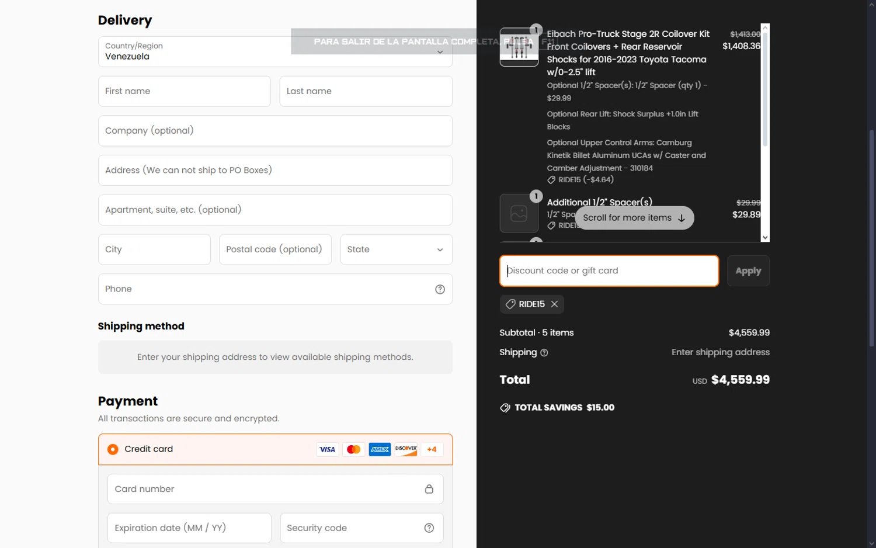Click the RIDE15 (-$4.64) discount line
Image resolution: width=876 pixels, height=548 pixels.
[x=580, y=180]
